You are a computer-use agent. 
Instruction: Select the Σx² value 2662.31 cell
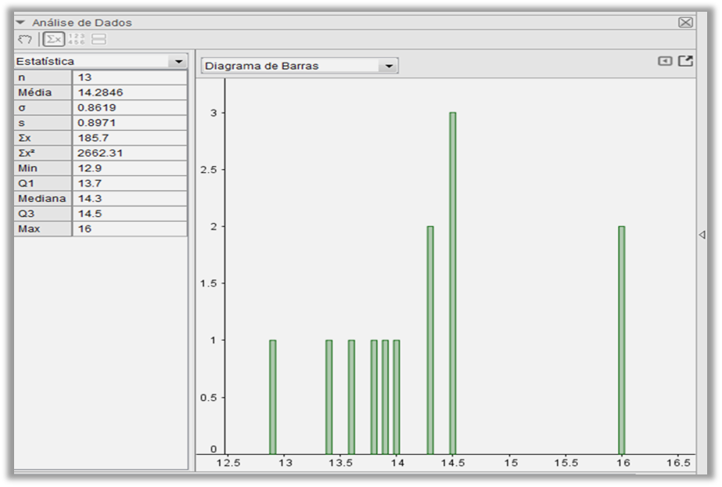pyautogui.click(x=129, y=153)
